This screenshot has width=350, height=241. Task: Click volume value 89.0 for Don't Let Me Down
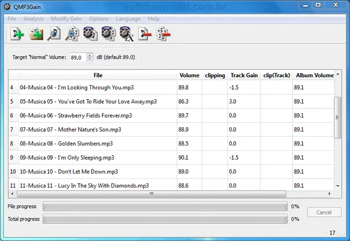pos(183,172)
